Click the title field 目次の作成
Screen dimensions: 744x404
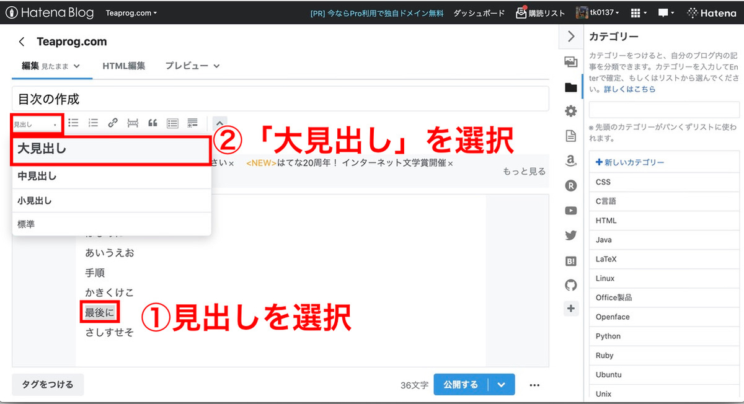click(x=280, y=99)
